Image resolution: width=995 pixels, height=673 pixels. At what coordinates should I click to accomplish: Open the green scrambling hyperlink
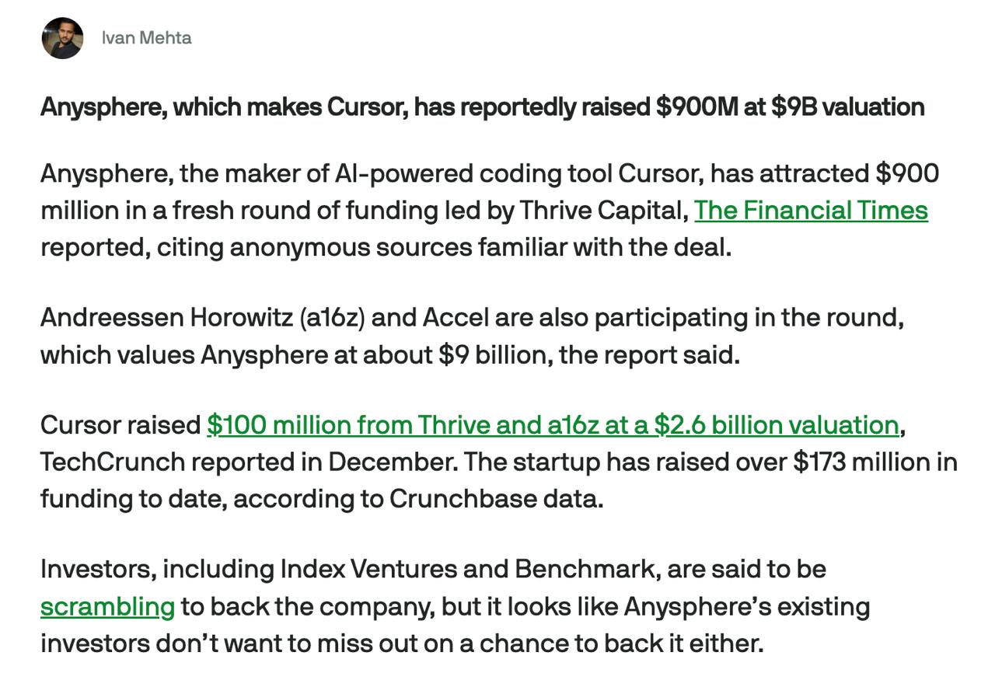107,607
